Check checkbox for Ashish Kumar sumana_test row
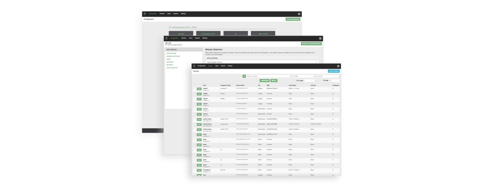This screenshot has height=187, width=483. (x=194, y=125)
